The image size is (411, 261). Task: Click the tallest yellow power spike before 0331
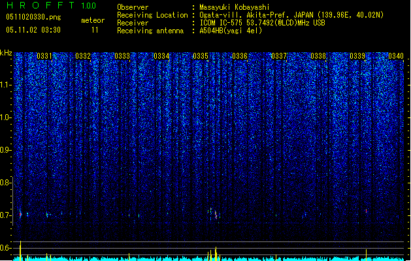(20, 251)
